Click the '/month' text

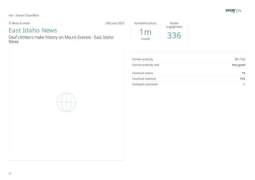point(145,39)
